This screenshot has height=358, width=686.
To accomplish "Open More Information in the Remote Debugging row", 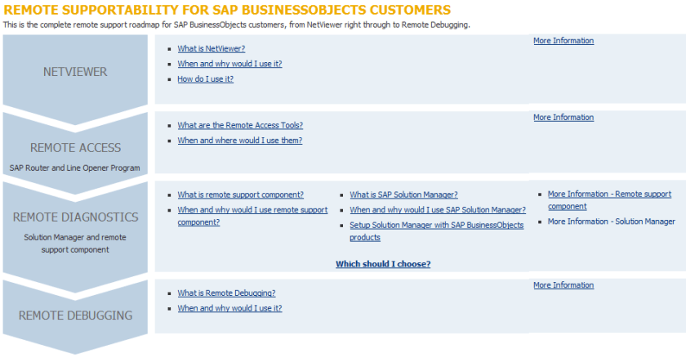I will 563,286.
